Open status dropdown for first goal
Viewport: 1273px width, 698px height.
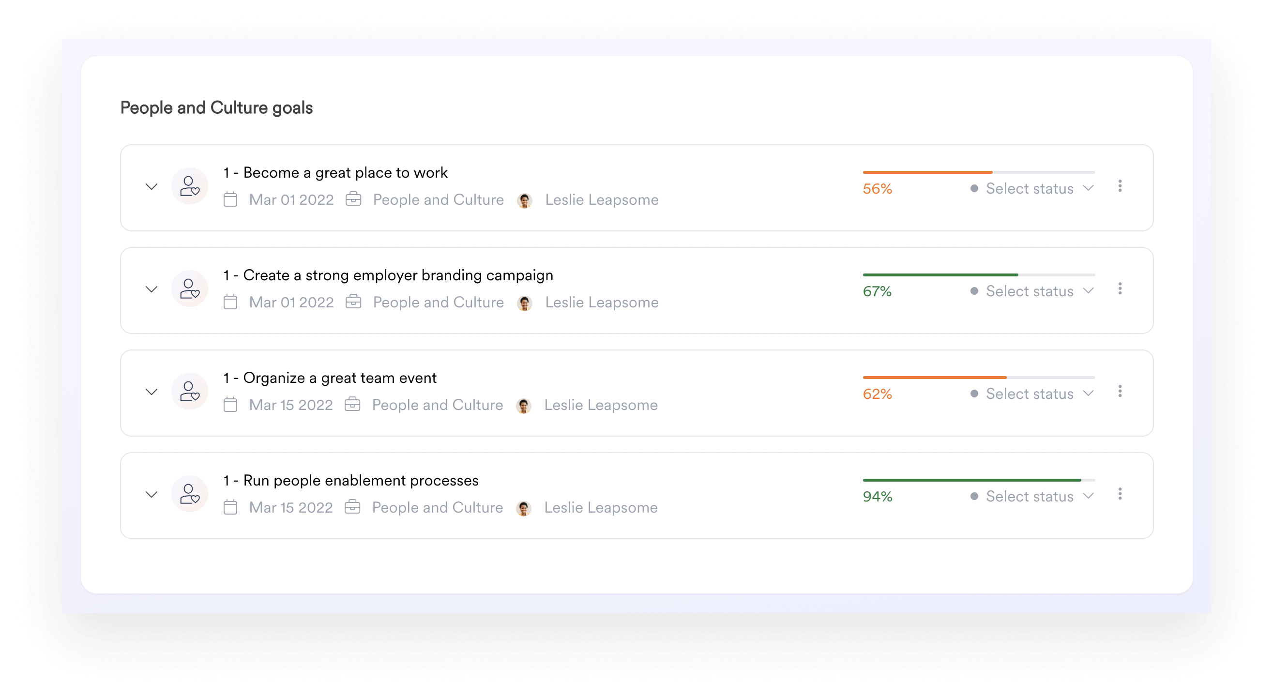click(x=1030, y=187)
